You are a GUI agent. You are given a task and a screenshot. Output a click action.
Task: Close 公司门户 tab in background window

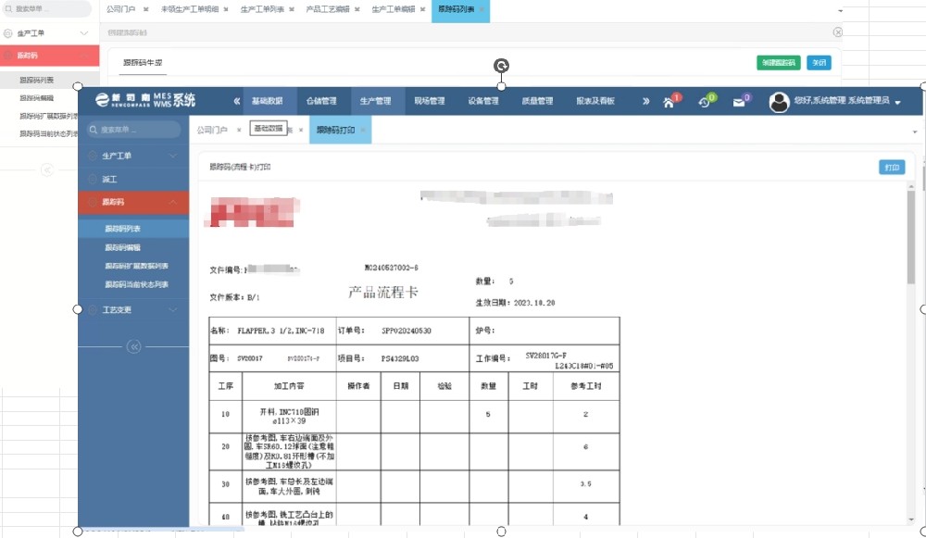[145, 9]
